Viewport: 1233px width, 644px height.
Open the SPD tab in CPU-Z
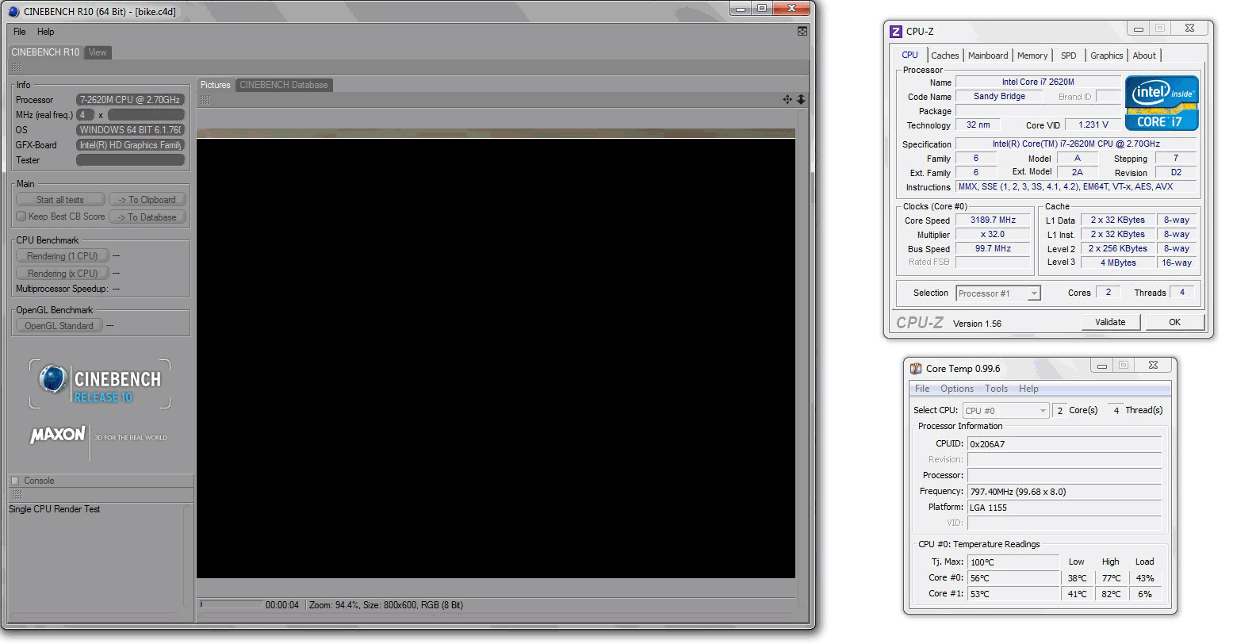[1069, 56]
